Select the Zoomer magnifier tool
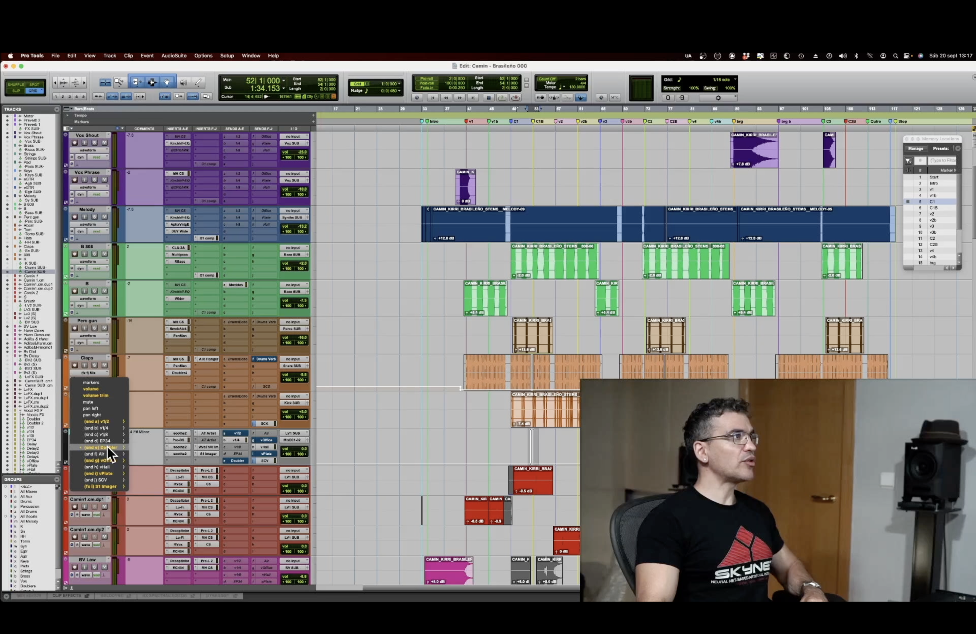The image size is (976, 634). 119,82
